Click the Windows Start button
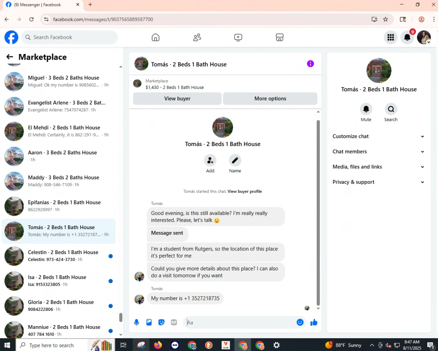 [x=8, y=345]
